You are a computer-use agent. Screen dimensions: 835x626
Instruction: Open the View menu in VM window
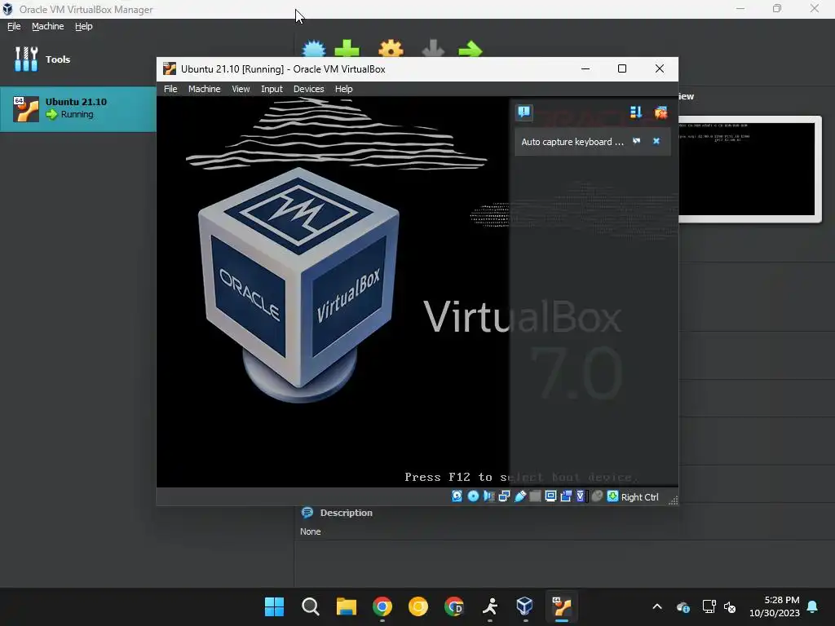(241, 89)
